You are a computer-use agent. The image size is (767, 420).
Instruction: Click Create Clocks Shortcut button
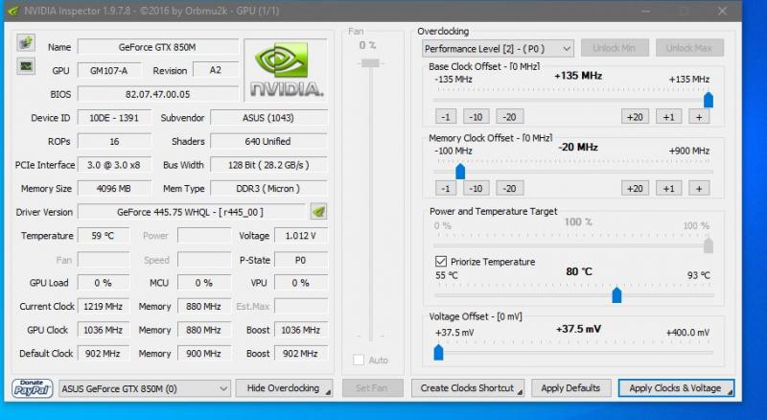click(x=468, y=388)
